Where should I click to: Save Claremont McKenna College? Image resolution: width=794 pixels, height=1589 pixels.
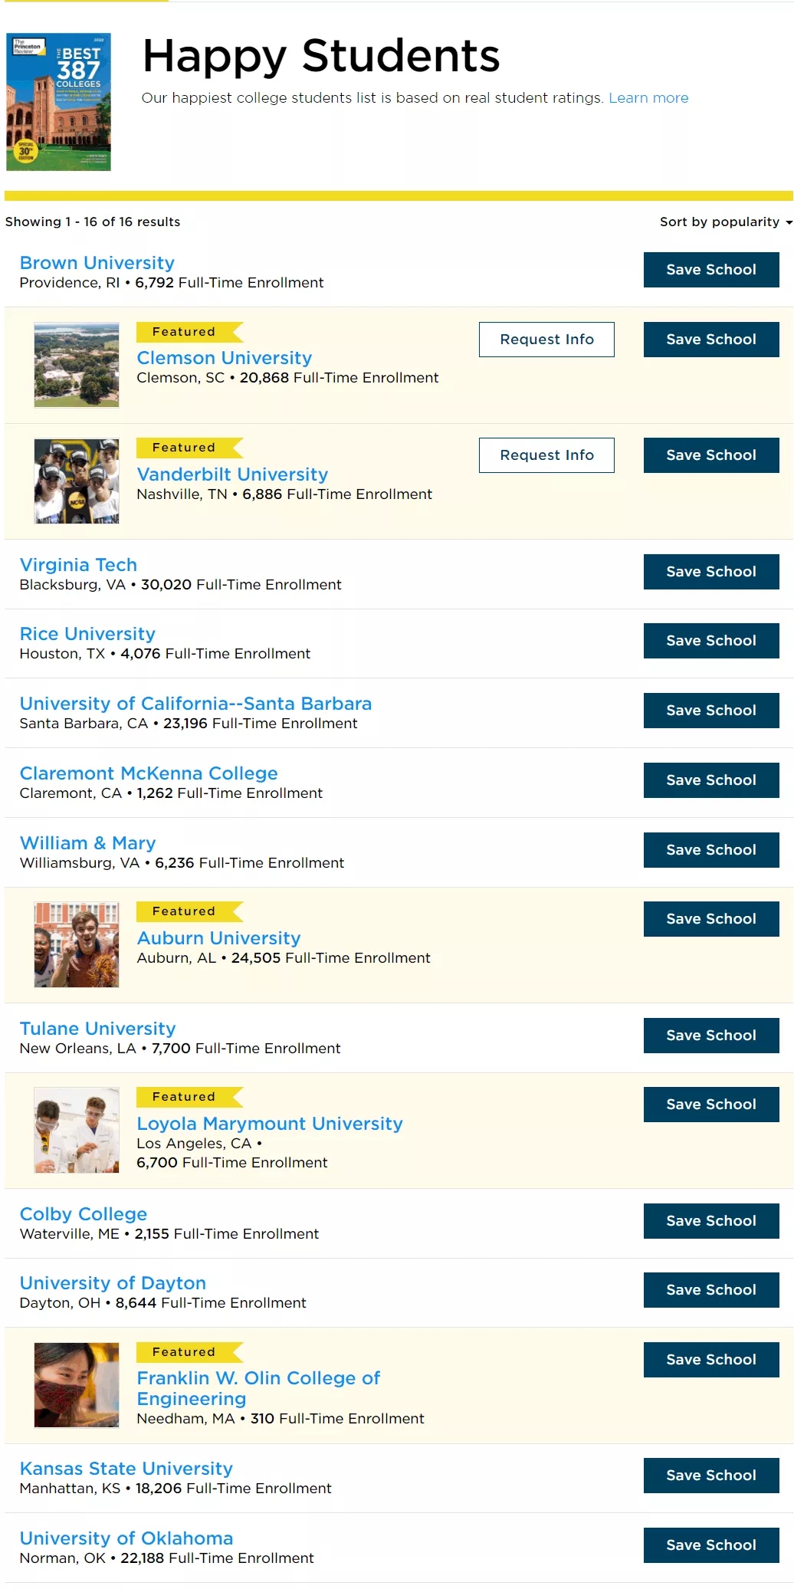[x=710, y=780]
